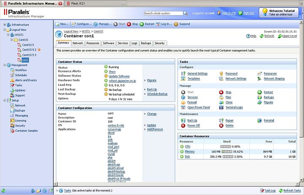Click the Disk usage bar
The height and width of the screenshot is (195, 304).
228,157
